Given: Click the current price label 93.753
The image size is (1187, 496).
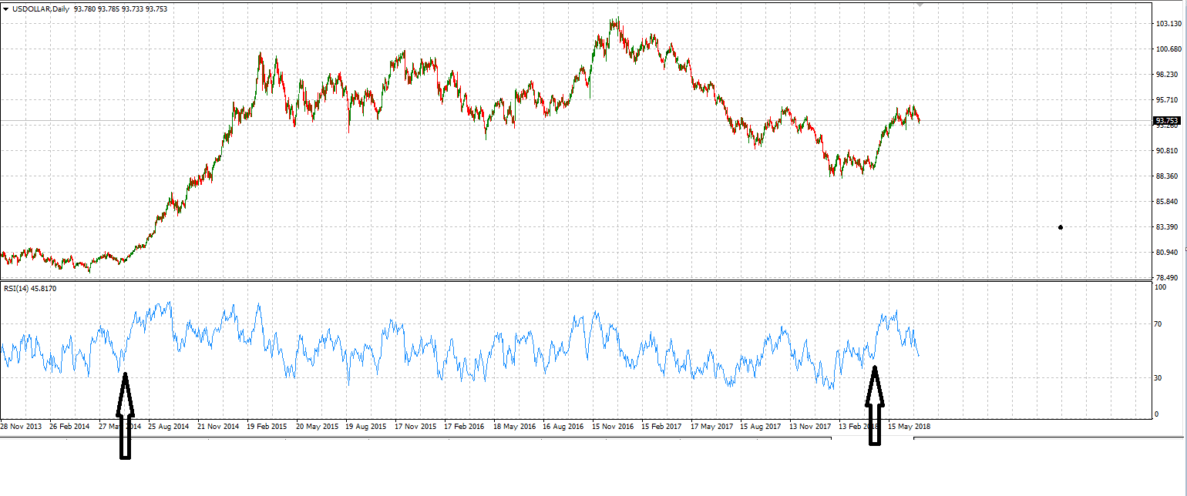Looking at the screenshot, I should coord(1166,121).
